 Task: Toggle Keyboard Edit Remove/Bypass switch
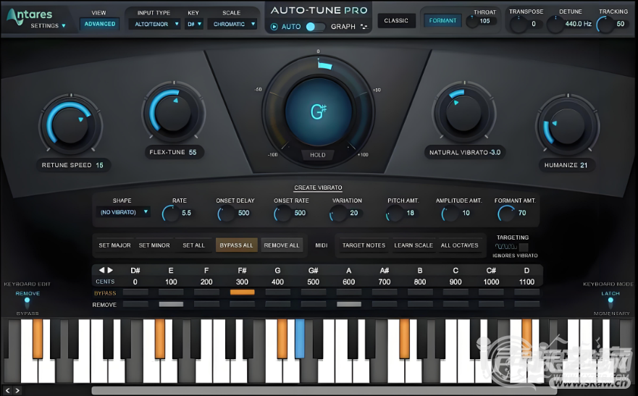(28, 303)
